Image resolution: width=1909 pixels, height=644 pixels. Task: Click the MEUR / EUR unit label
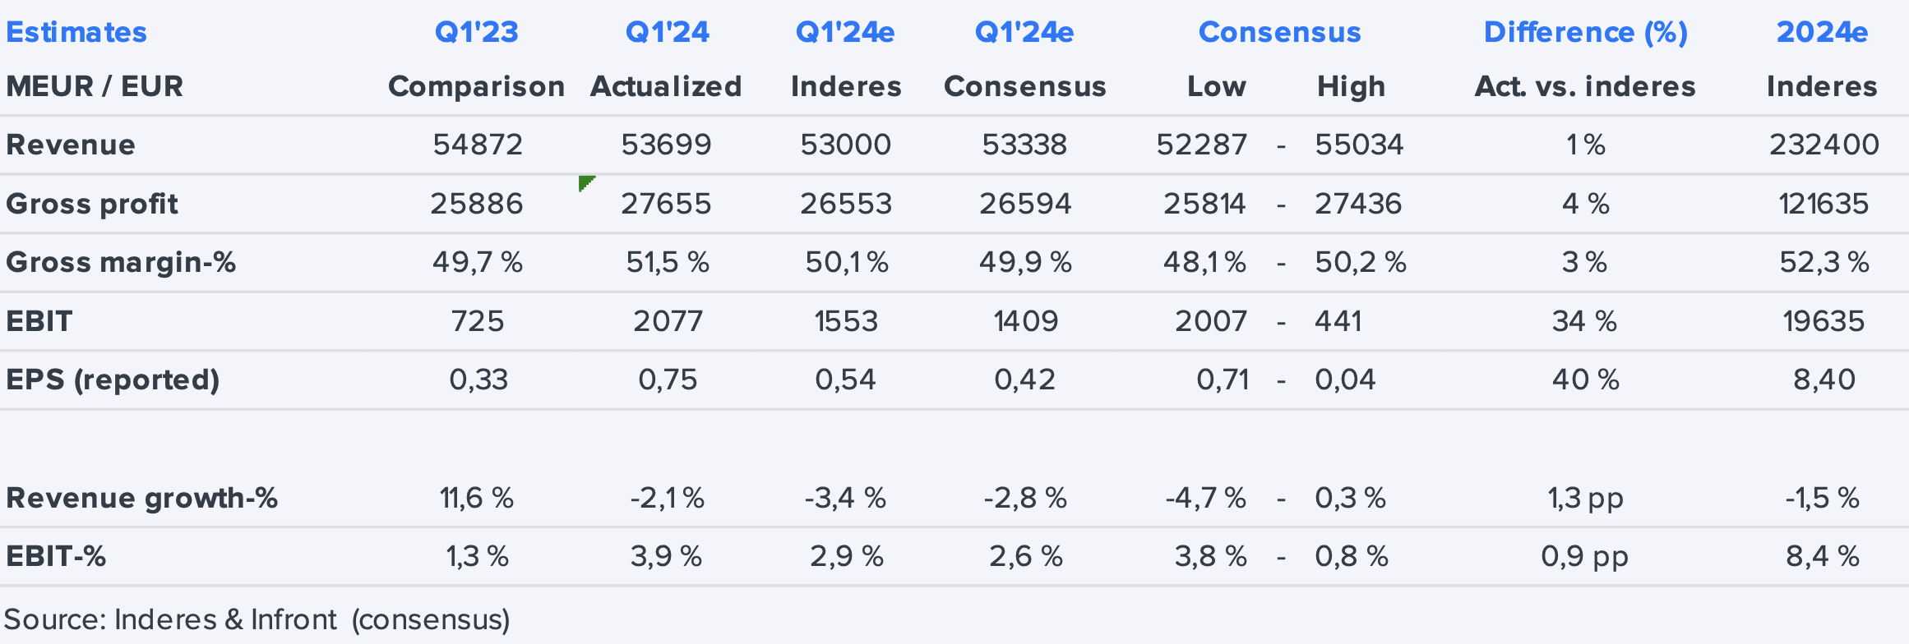pyautogui.click(x=95, y=86)
